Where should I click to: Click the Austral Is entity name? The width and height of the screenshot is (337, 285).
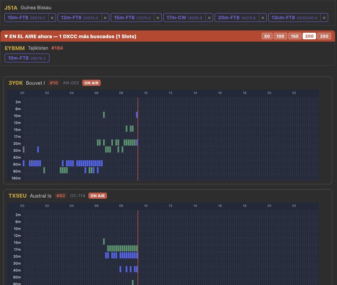pos(41,196)
